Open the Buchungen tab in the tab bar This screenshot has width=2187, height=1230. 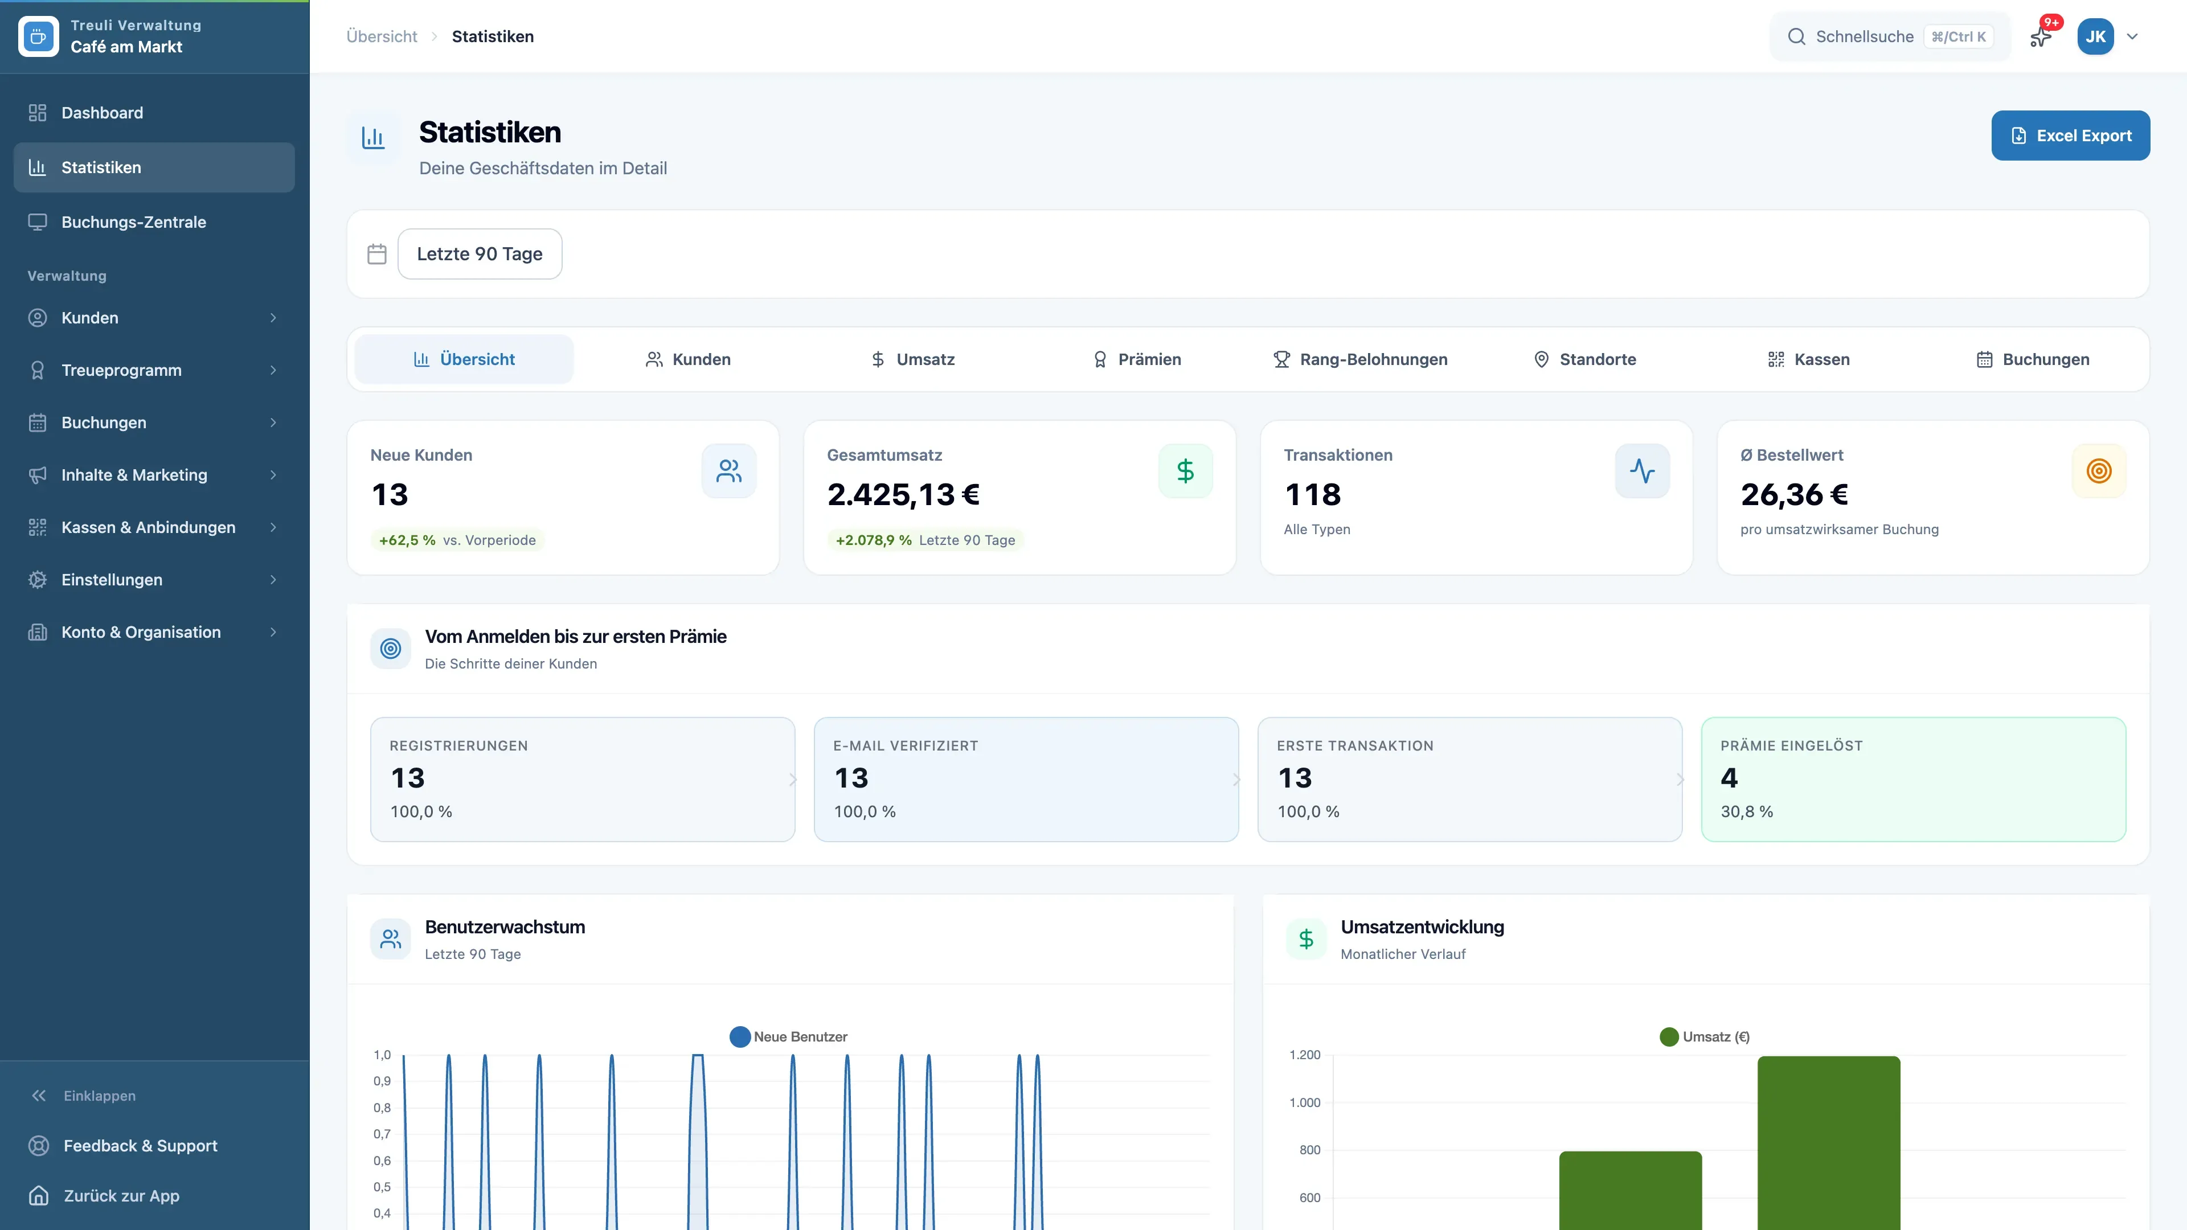(2033, 359)
